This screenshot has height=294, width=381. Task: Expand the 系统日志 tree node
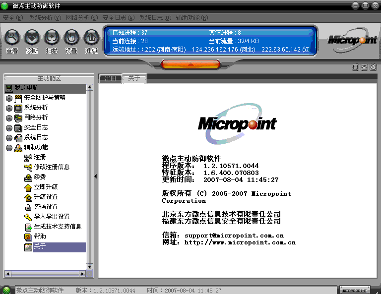tap(9, 138)
